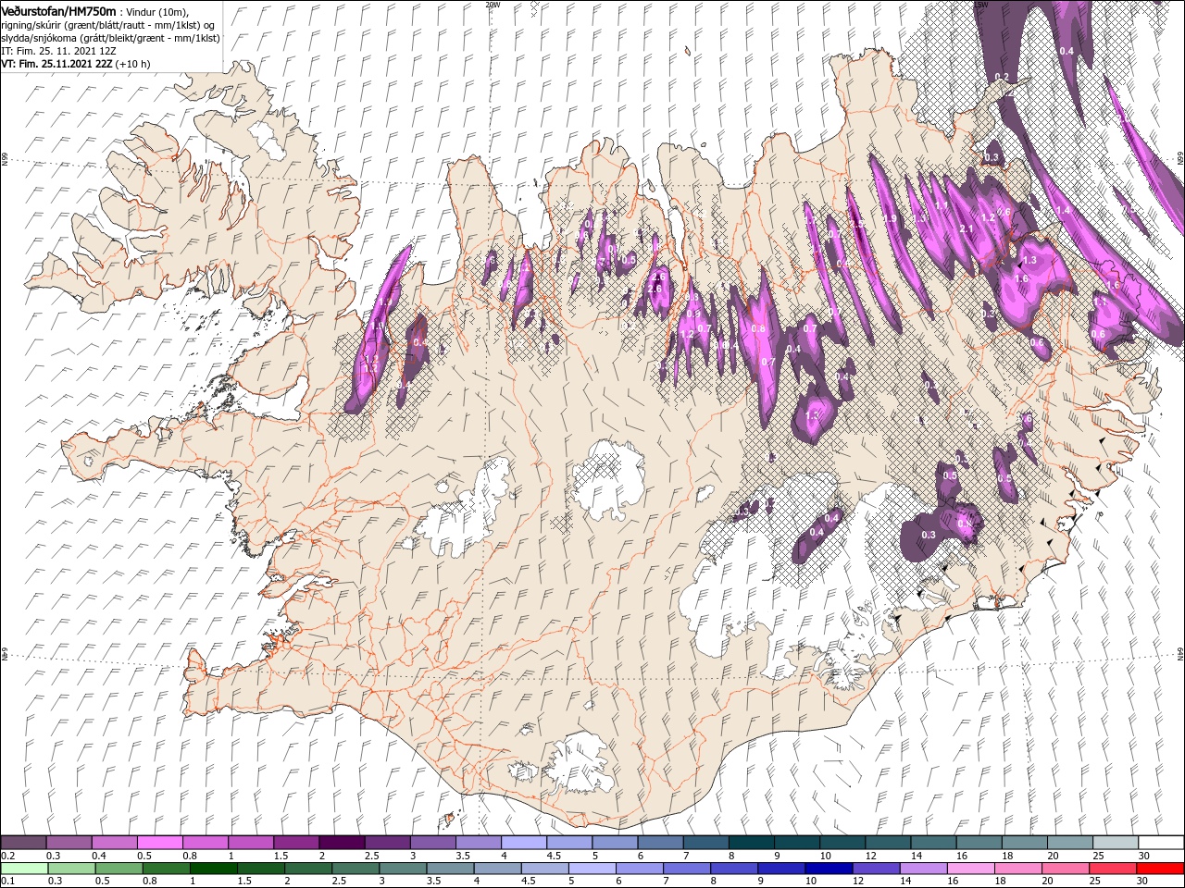Select the 'VT: Fim. 25.11.2021 22Z (+10 h)' line
The width and height of the screenshot is (1185, 888).
(x=75, y=64)
